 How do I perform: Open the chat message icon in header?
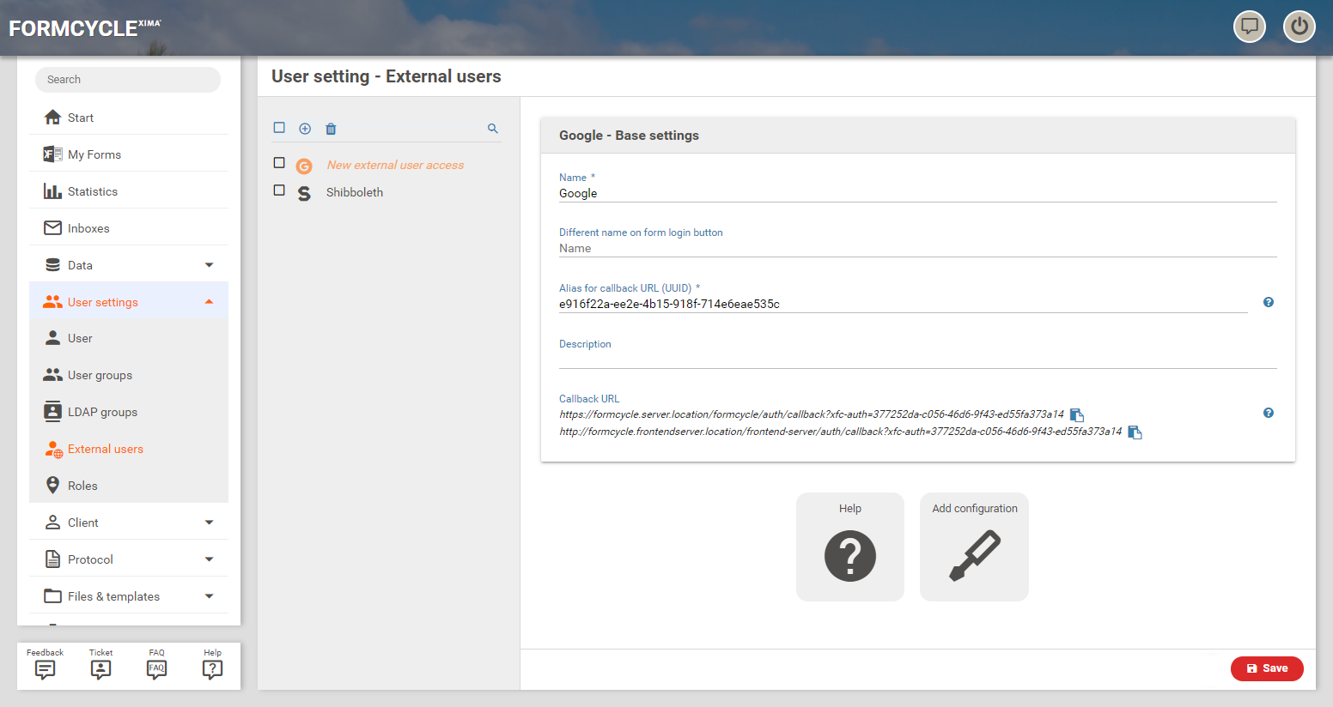pos(1250,27)
